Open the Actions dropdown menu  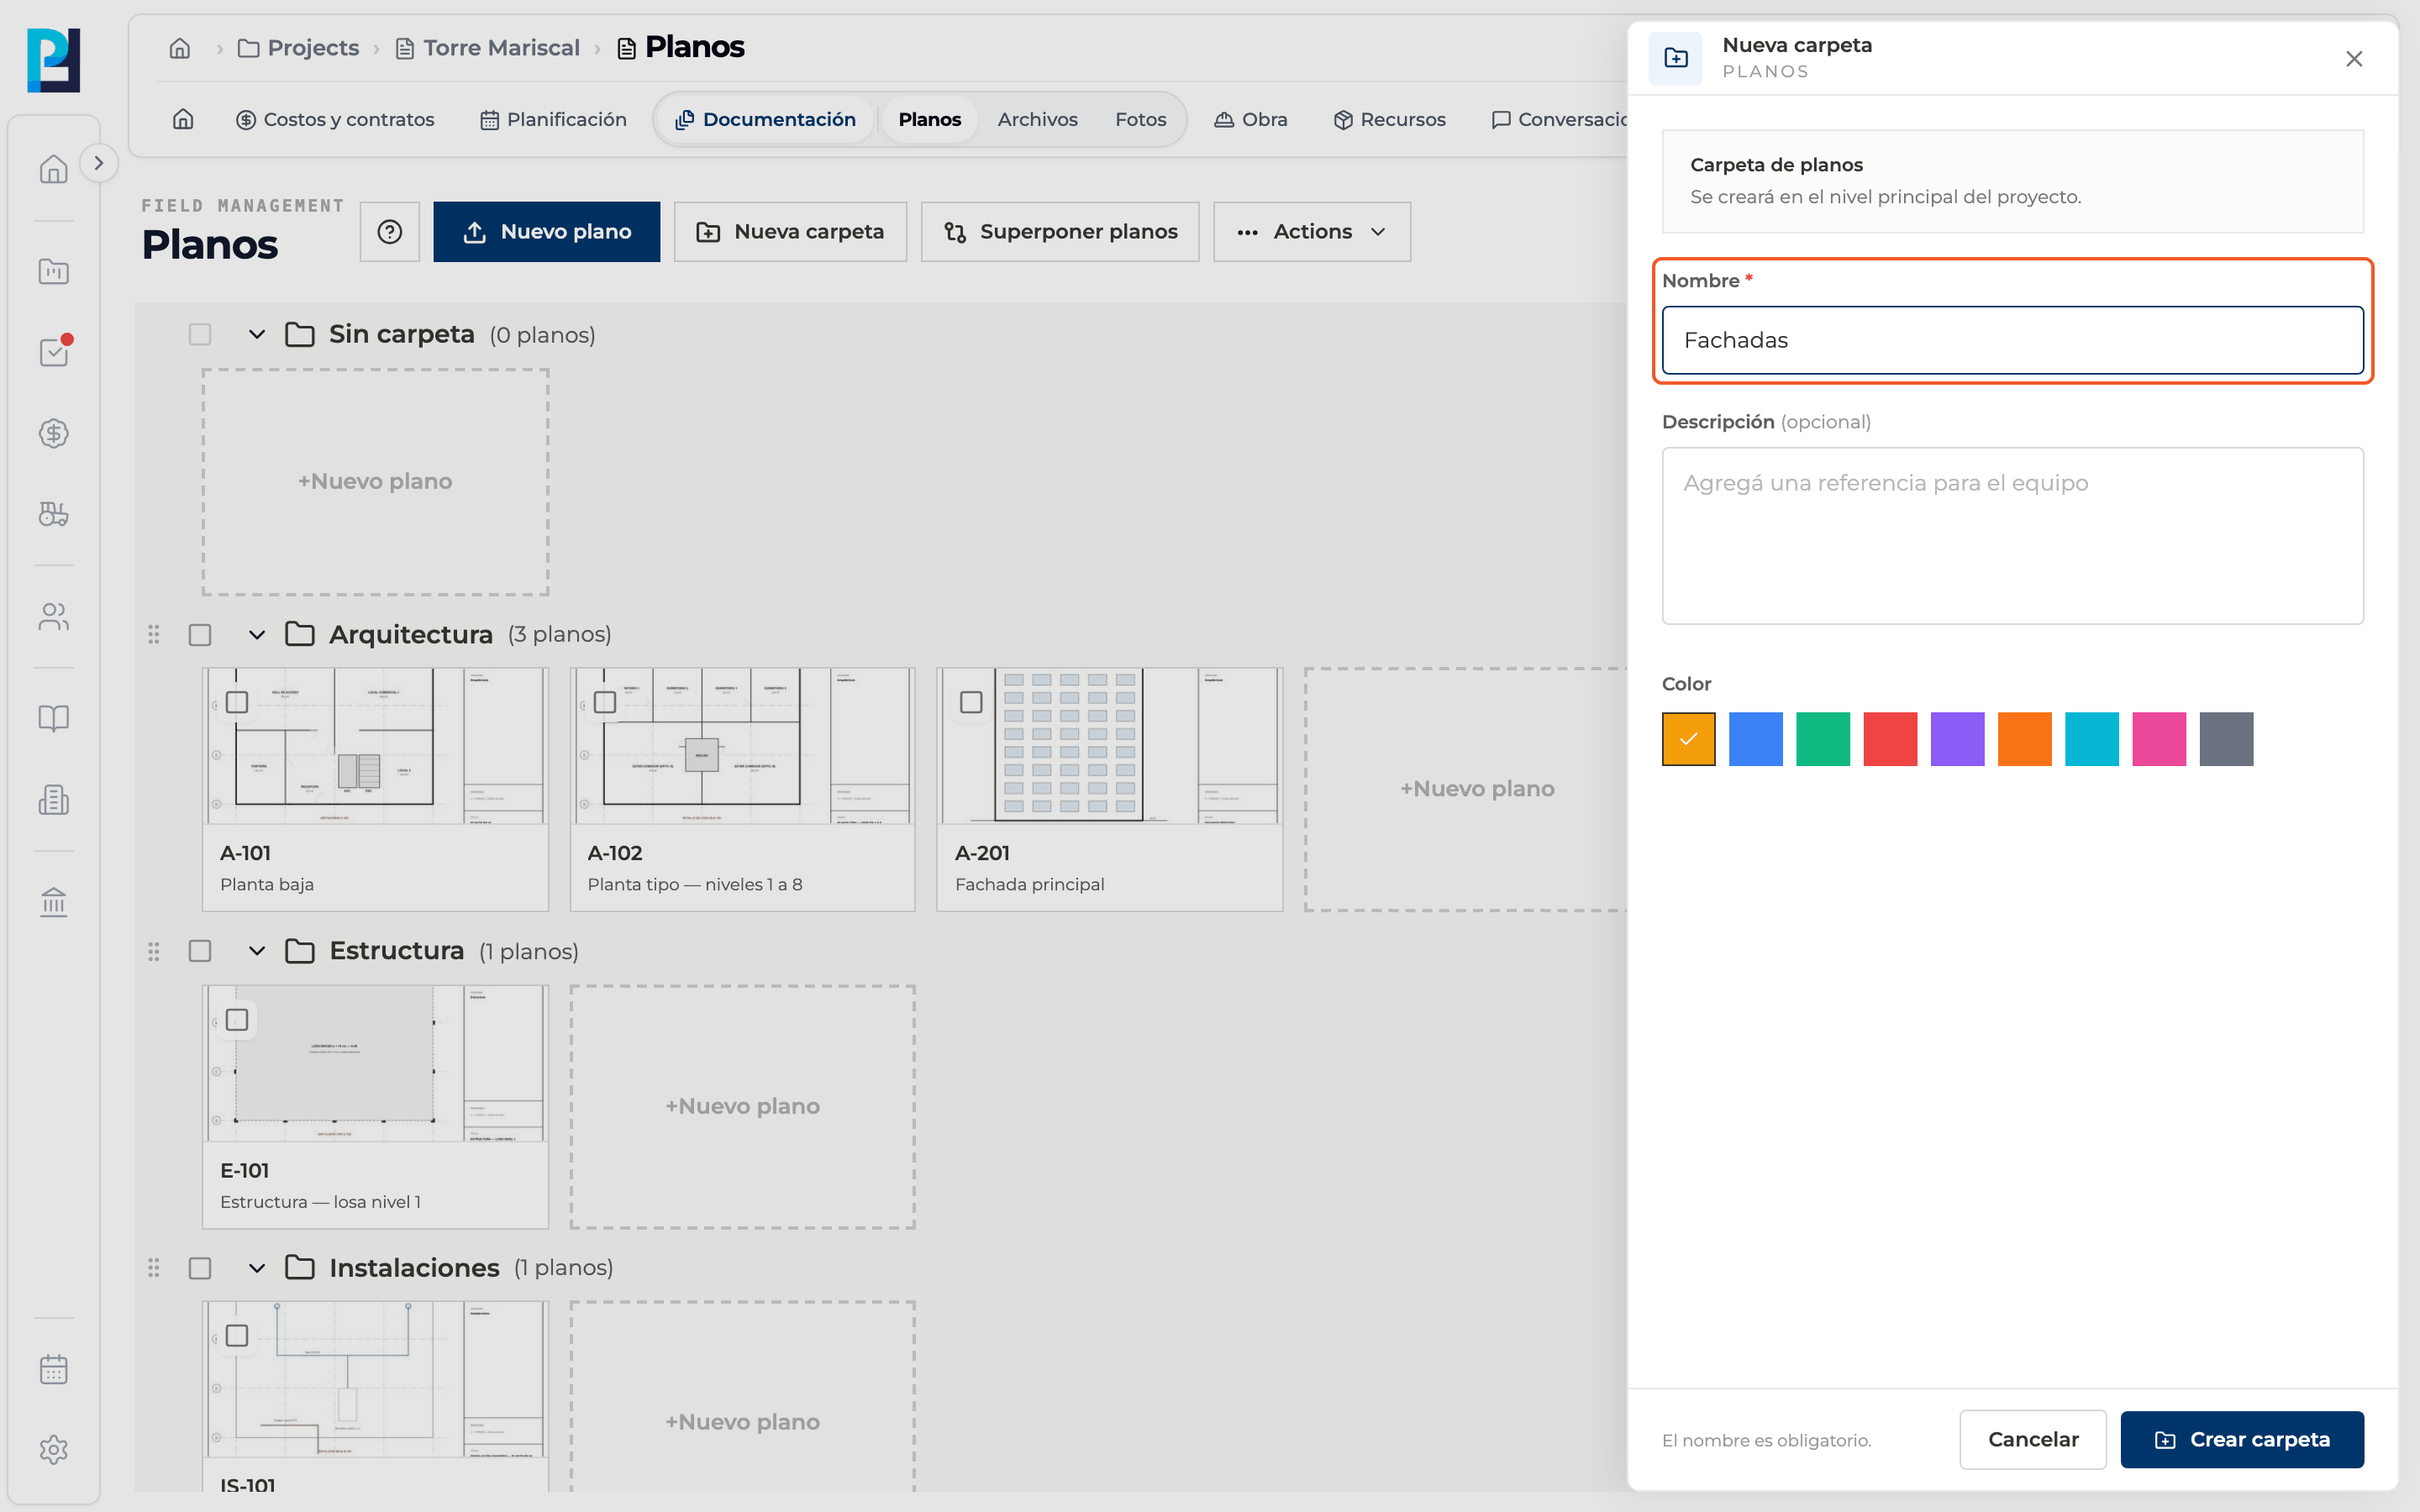(1312, 232)
